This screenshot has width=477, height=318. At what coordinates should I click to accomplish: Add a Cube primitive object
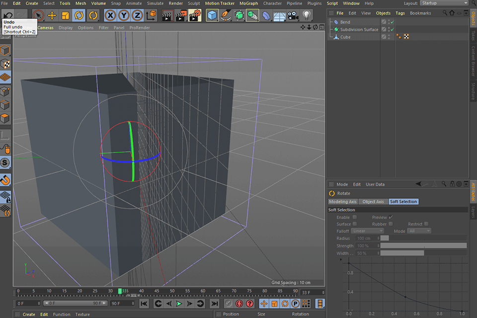pyautogui.click(x=212, y=15)
